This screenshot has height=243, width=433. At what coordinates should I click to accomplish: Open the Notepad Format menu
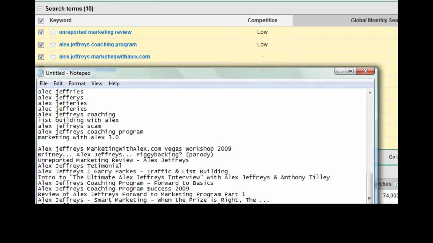[x=77, y=83]
